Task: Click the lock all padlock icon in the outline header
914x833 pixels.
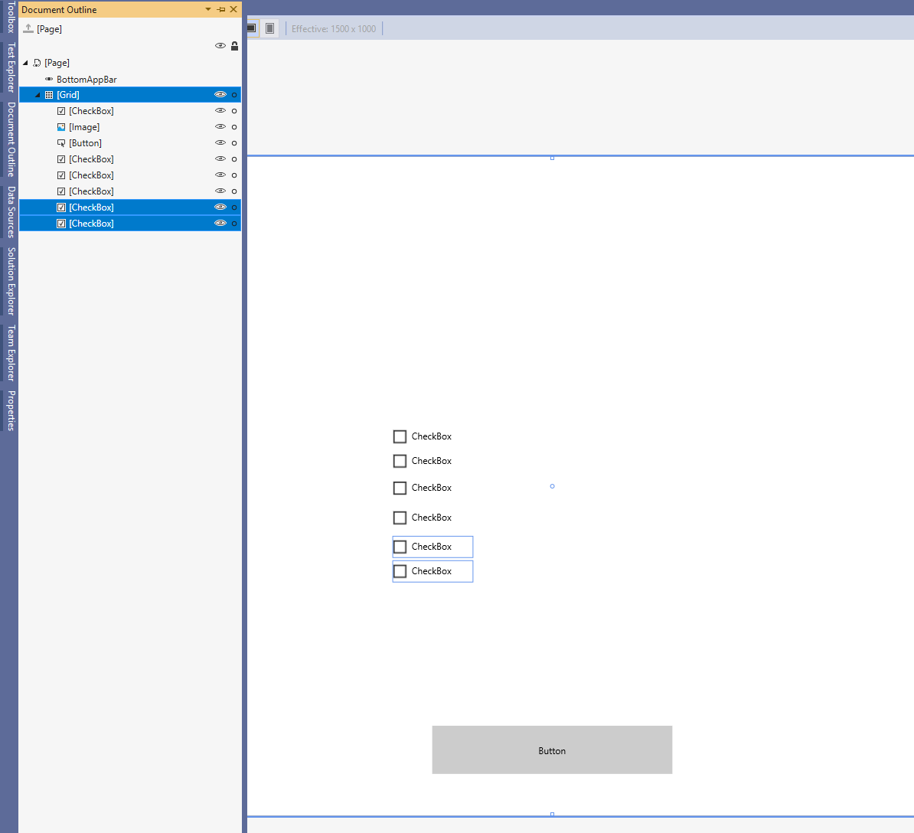Action: (x=234, y=45)
